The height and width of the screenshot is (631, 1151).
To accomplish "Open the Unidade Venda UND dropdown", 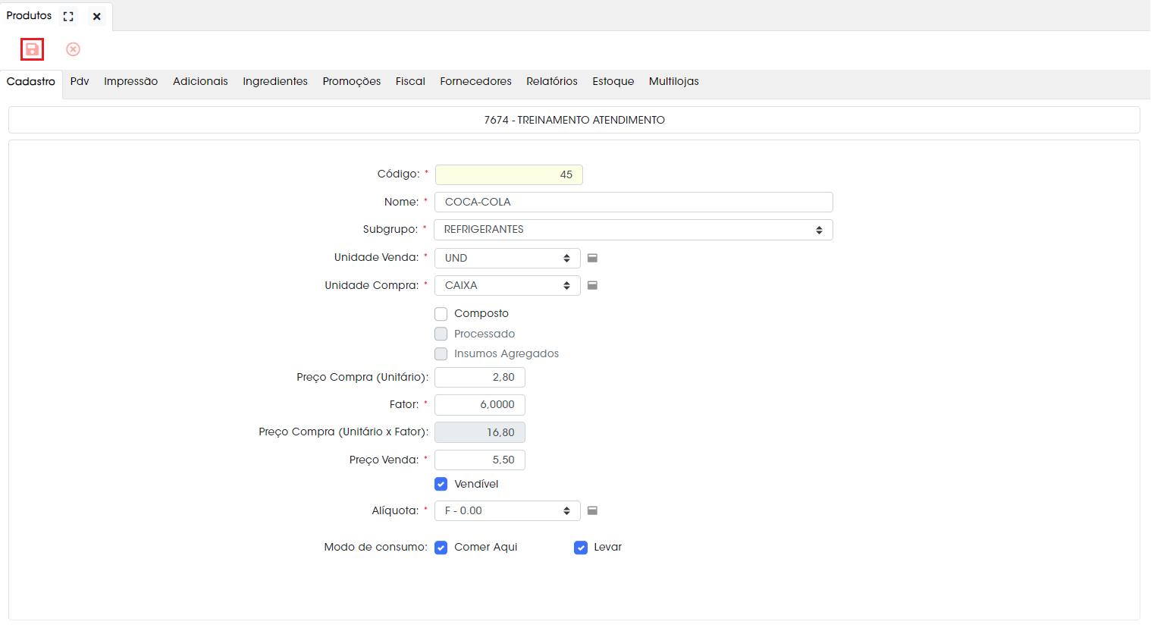I will click(x=507, y=258).
